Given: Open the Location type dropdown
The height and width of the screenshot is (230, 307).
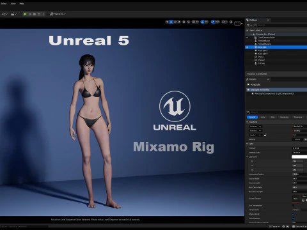Looking at the screenshot, I should click(256, 126).
